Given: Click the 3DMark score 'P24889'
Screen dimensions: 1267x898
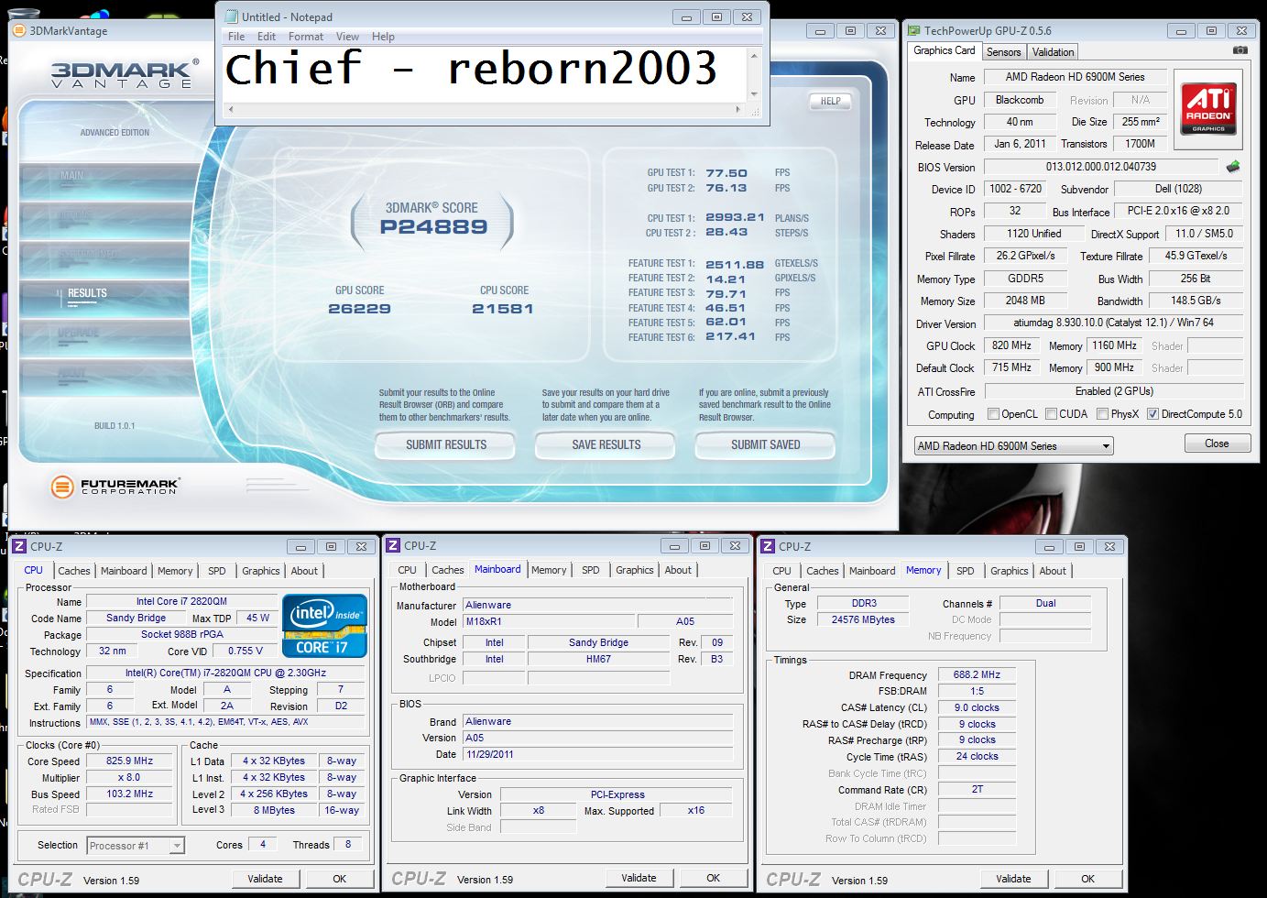Looking at the screenshot, I should click(434, 227).
